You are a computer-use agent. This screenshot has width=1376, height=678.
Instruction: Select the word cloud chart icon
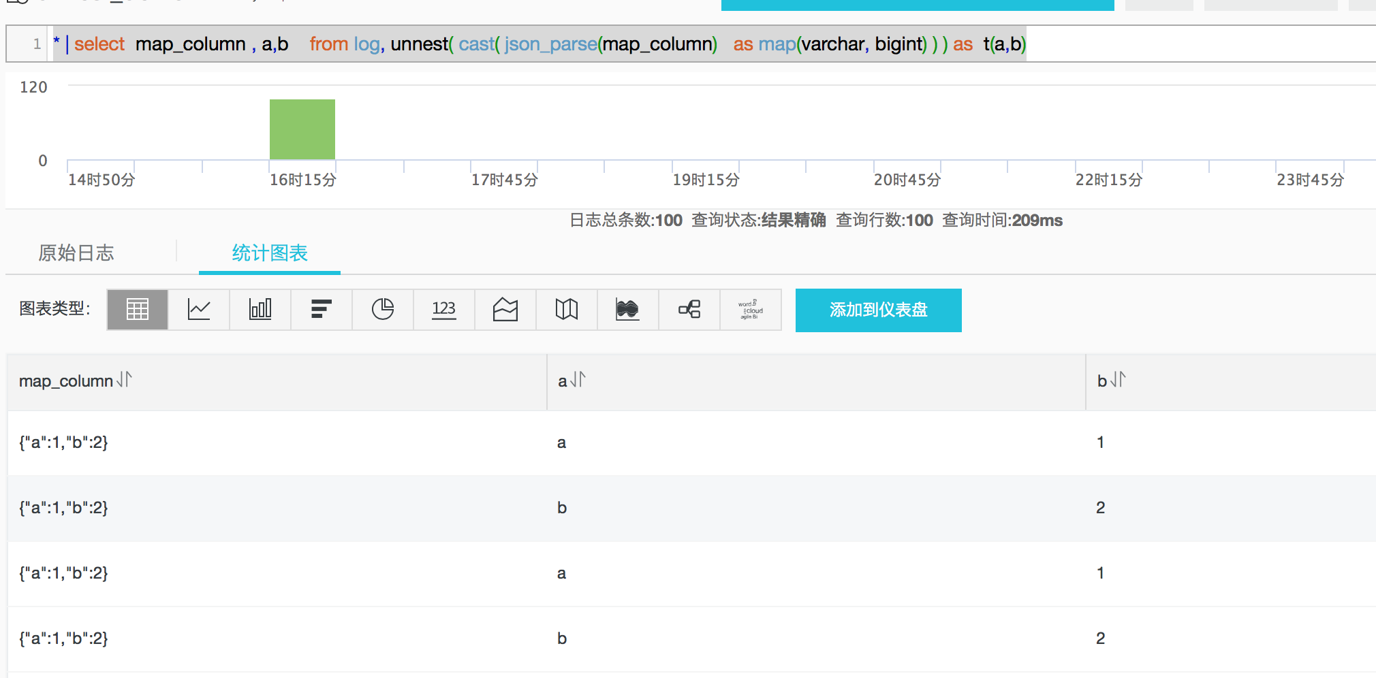pos(751,310)
